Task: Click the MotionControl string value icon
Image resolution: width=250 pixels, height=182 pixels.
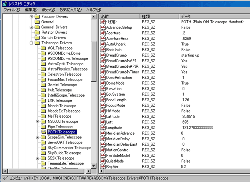Action: click(103, 150)
